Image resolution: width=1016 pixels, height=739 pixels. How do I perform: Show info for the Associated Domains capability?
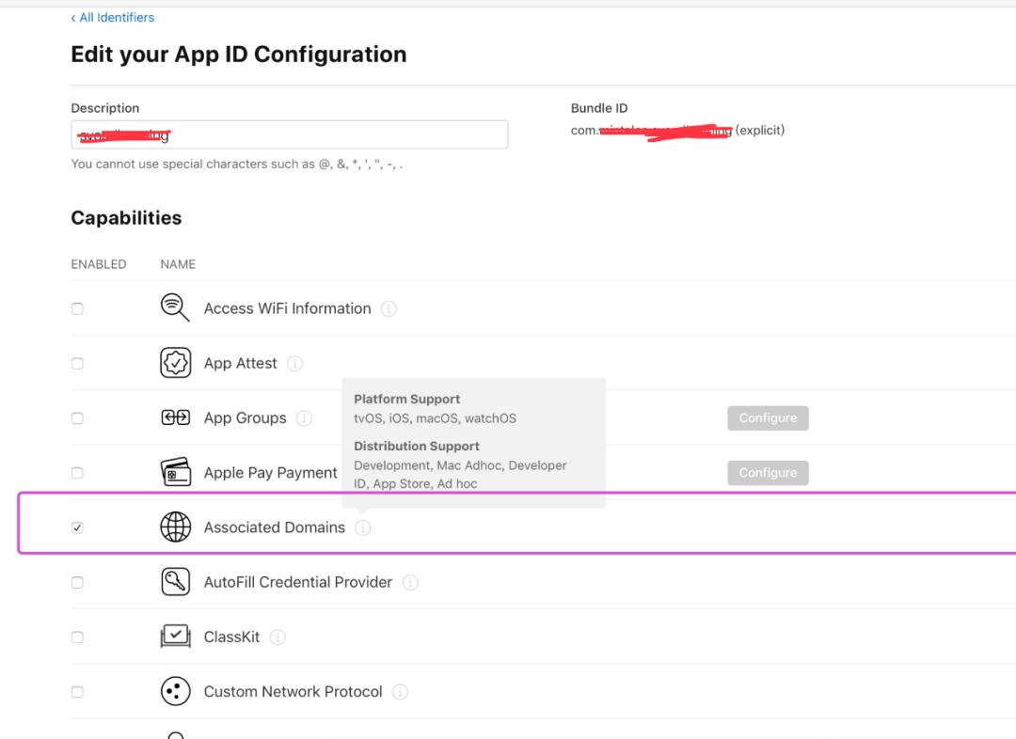point(363,528)
